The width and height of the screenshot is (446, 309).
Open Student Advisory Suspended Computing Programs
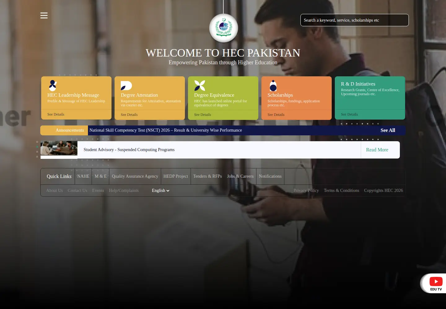tap(129, 150)
